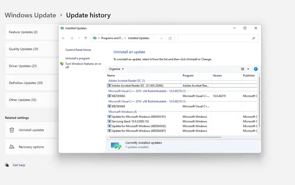Select Servicing Stack 10.0.22000.132 row

(x=182, y=122)
